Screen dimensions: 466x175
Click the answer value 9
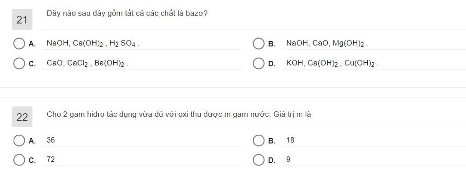tap(288, 160)
